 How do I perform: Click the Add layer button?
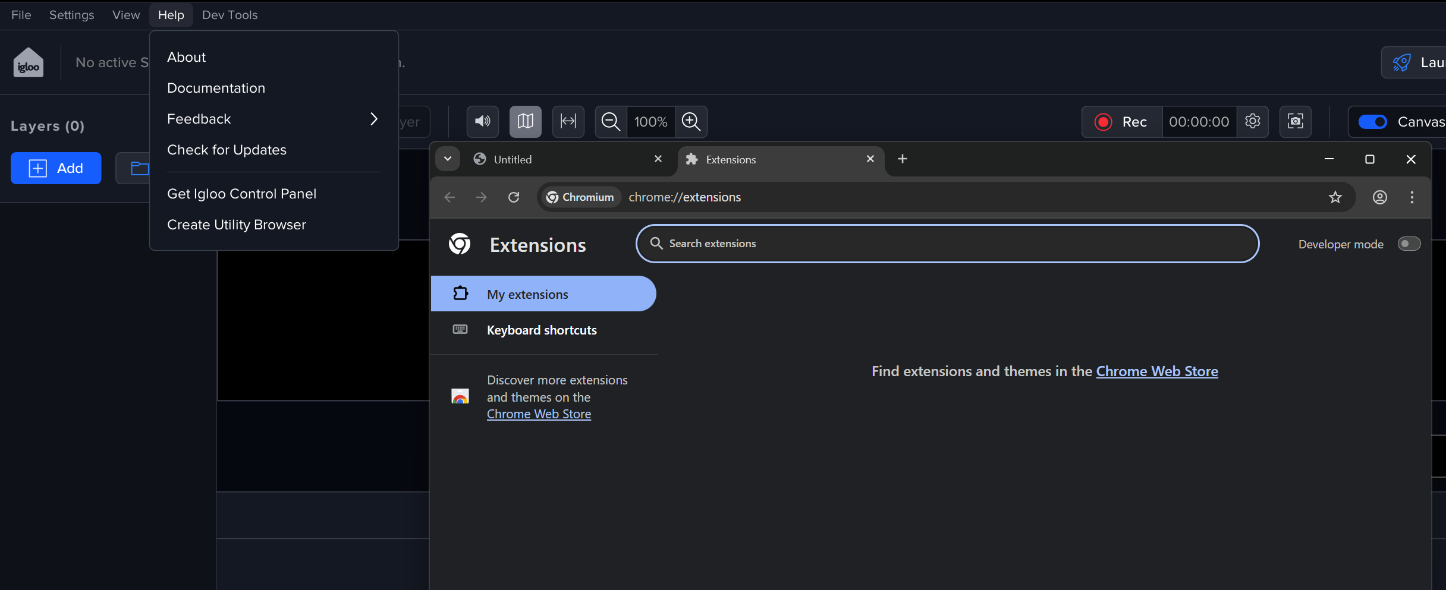[56, 168]
